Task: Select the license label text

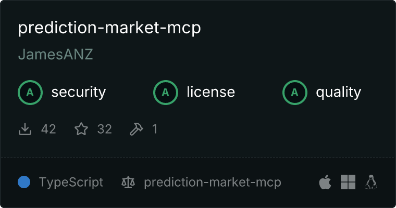Action: [211, 92]
